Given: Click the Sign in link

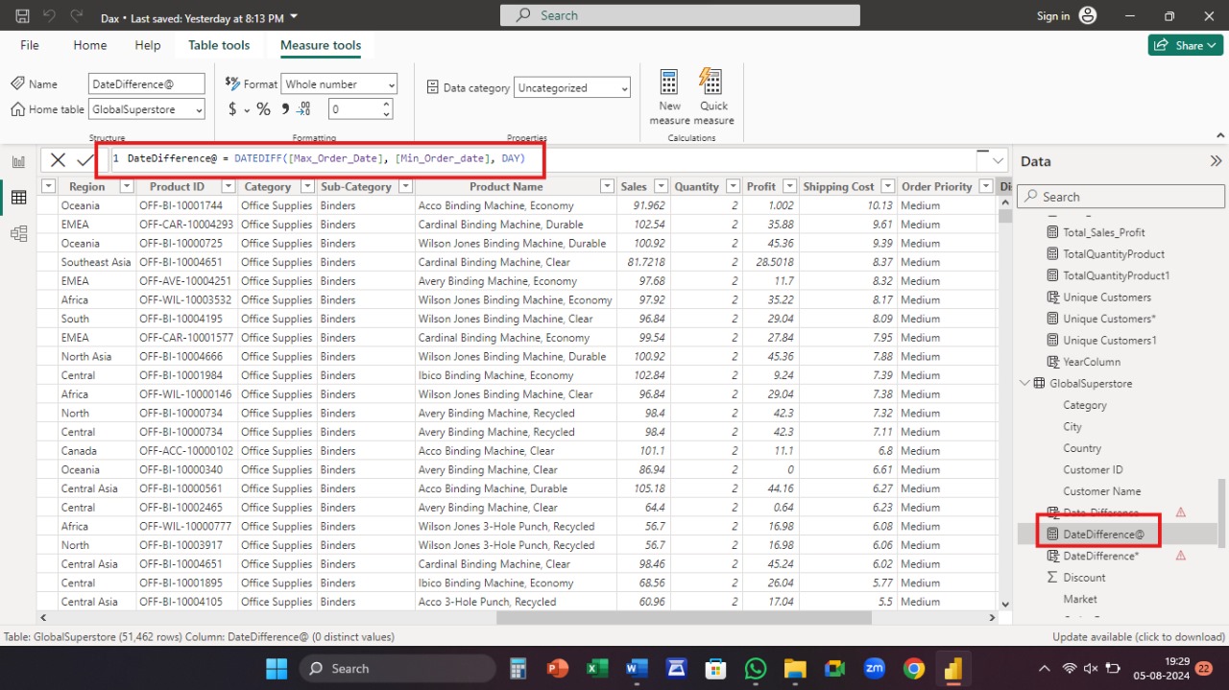Looking at the screenshot, I should pyautogui.click(x=1053, y=15).
